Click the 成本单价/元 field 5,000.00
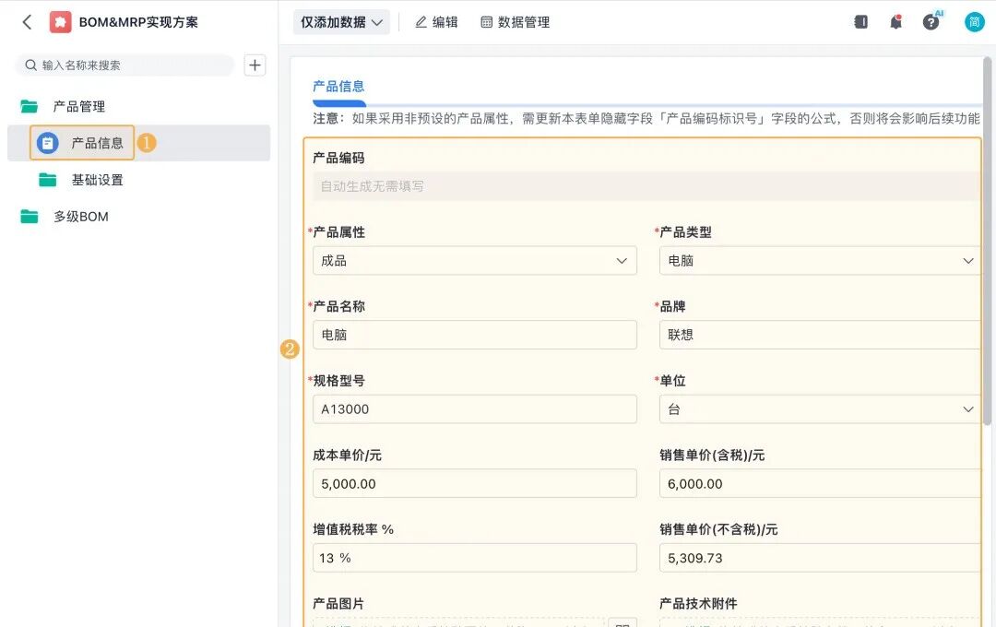 click(x=475, y=483)
